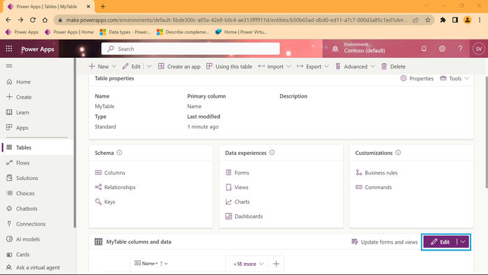Expand the Import dropdown
Viewport: 488px width, 275px height.
[x=289, y=66]
